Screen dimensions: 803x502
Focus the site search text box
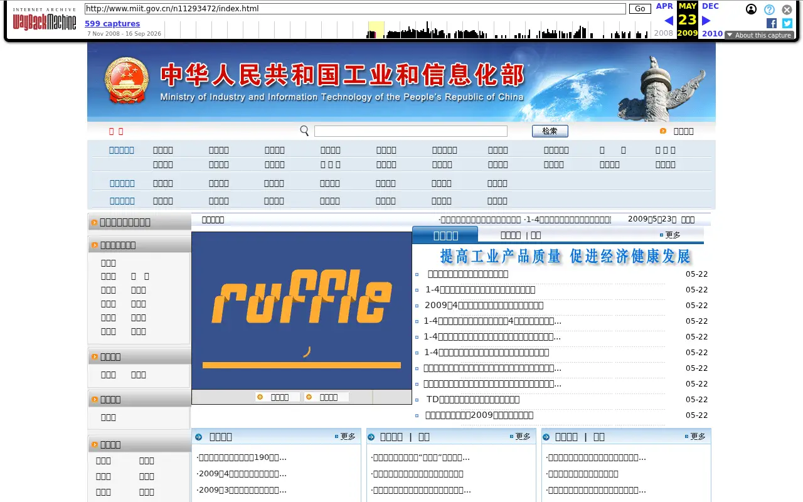pyautogui.click(x=411, y=131)
